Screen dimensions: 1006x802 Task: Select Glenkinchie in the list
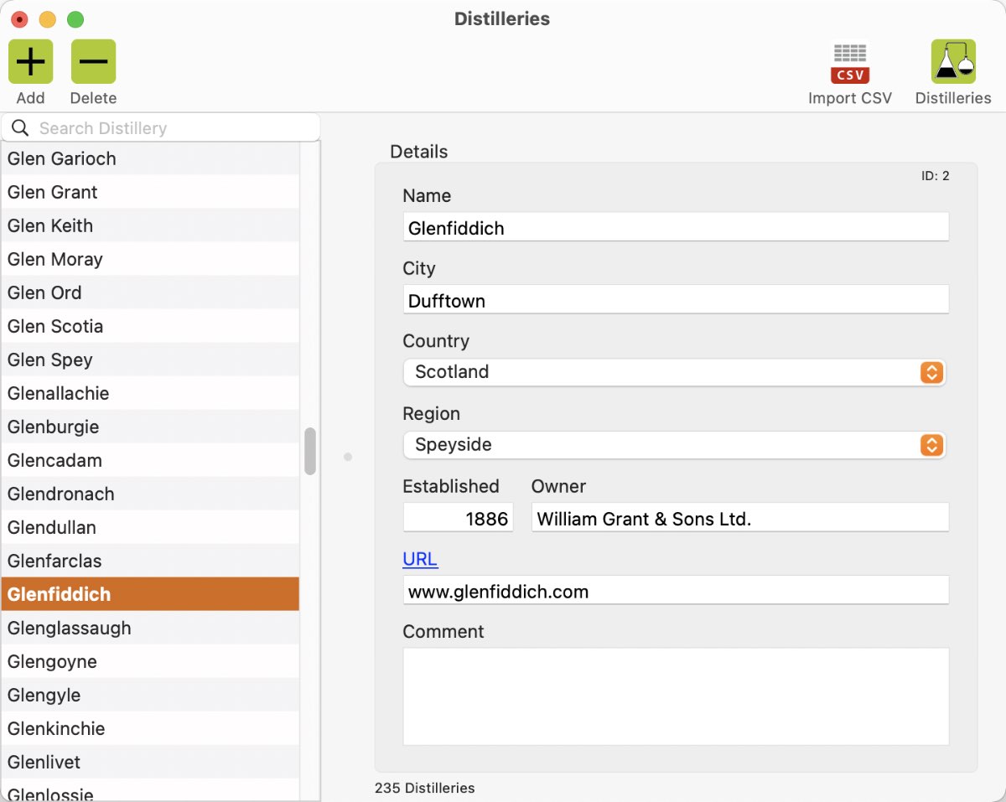tap(150, 728)
